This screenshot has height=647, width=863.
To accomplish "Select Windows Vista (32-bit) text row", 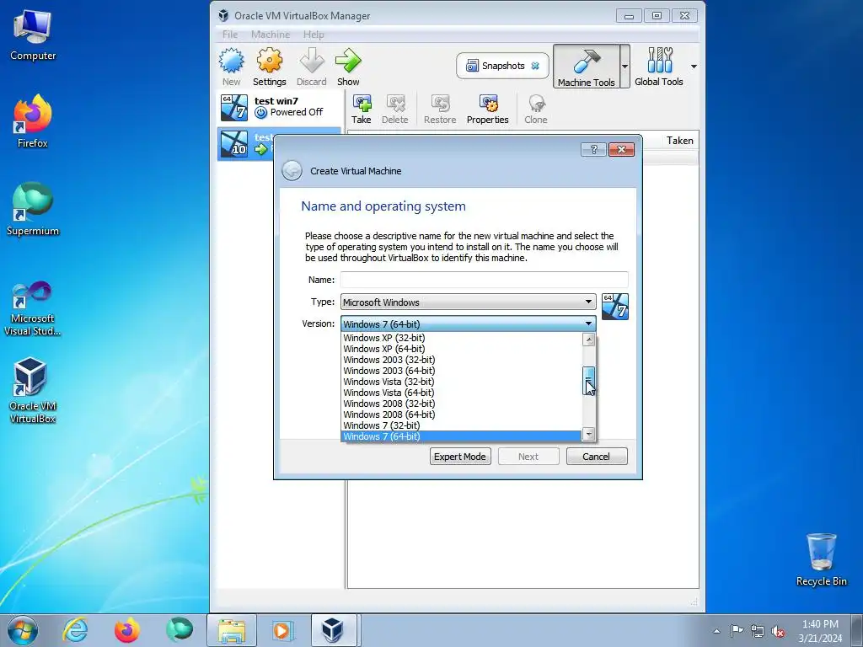I will point(461,382).
